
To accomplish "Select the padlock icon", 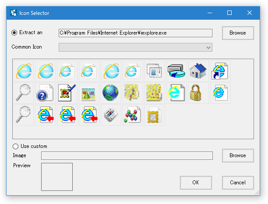I will [198, 93].
